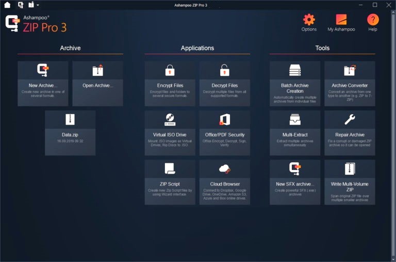Click the Open Archive tile
This screenshot has width=396, height=262.
tap(98, 84)
